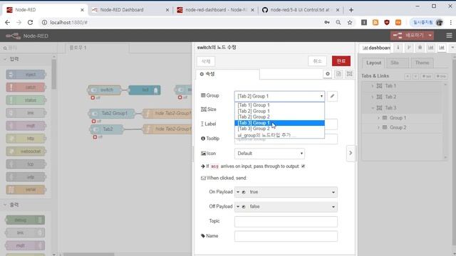The image size is (456, 256).
Task: Click the 취소 cancel button
Action: (x=317, y=61)
